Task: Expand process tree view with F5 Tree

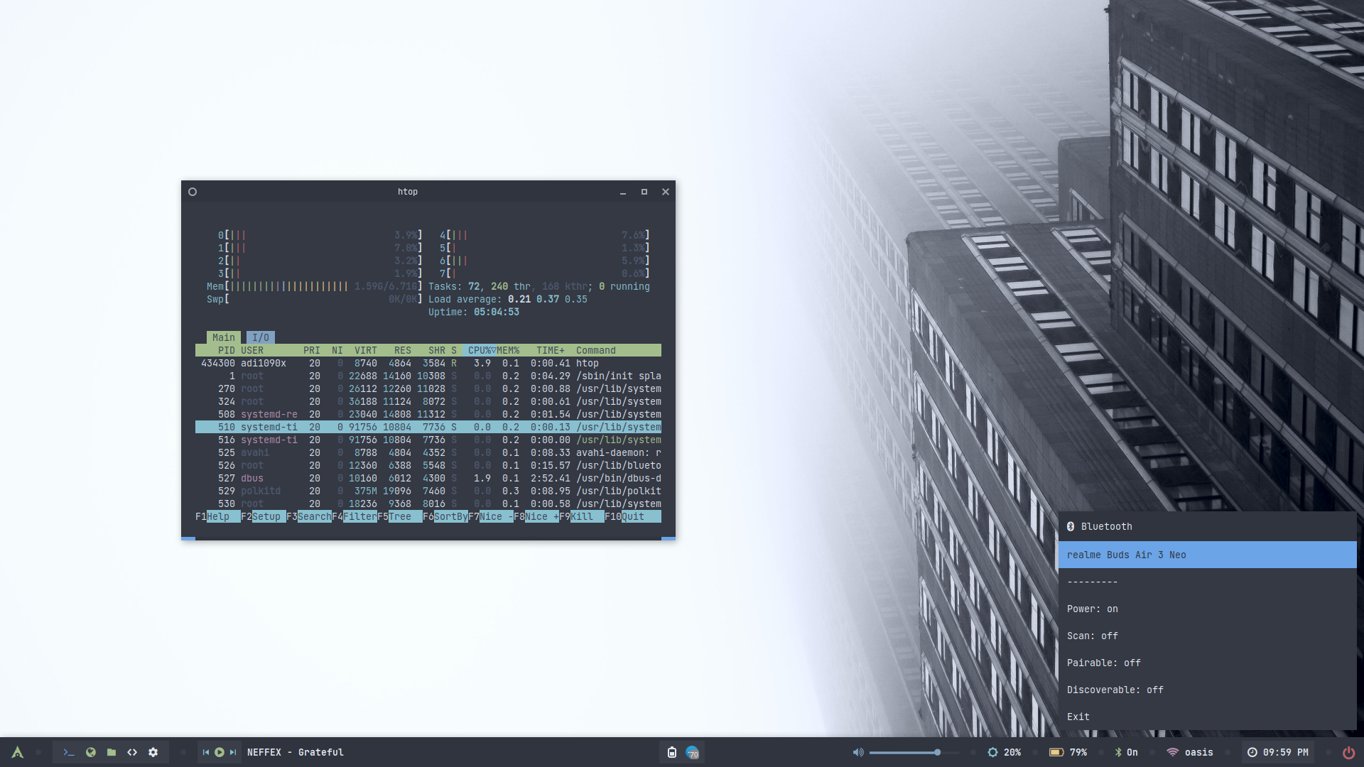Action: [x=399, y=516]
